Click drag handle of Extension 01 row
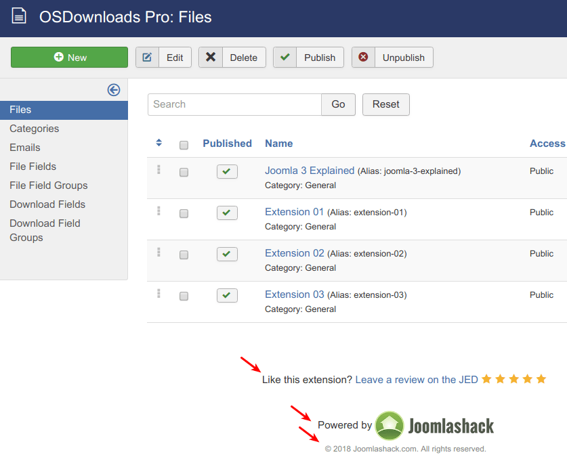Screen dimensions: 567x463 tap(159, 211)
